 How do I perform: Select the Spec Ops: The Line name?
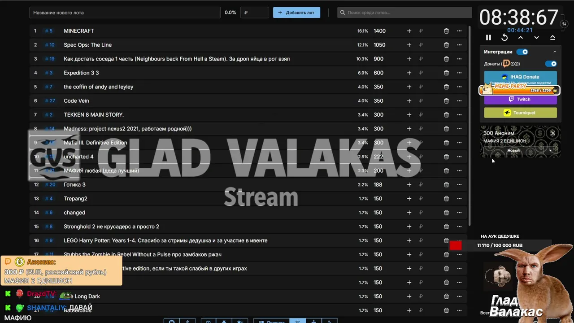pyautogui.click(x=87, y=45)
